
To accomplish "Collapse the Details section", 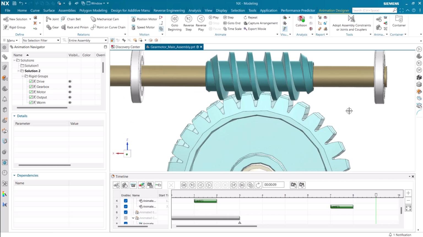I will pos(14,116).
